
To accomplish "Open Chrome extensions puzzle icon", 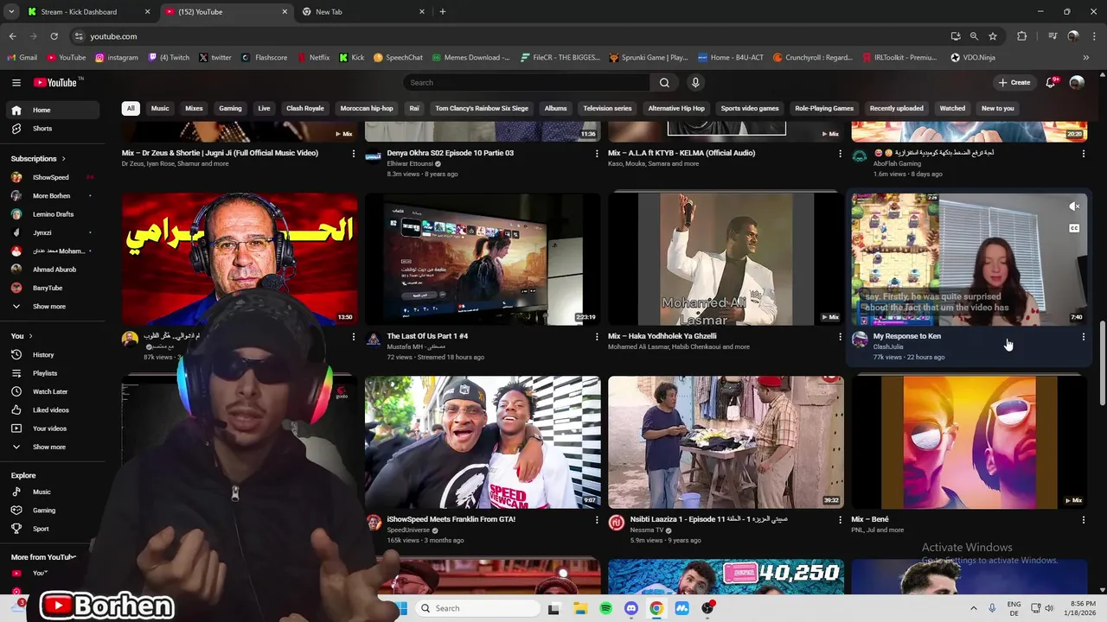I will 1022,36.
